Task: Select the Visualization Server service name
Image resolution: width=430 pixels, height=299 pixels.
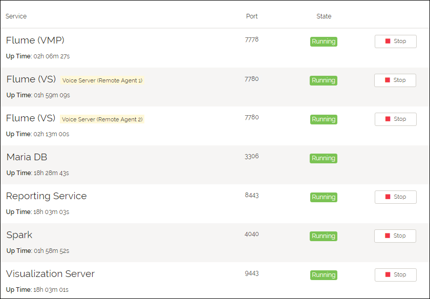Action: [x=50, y=274]
